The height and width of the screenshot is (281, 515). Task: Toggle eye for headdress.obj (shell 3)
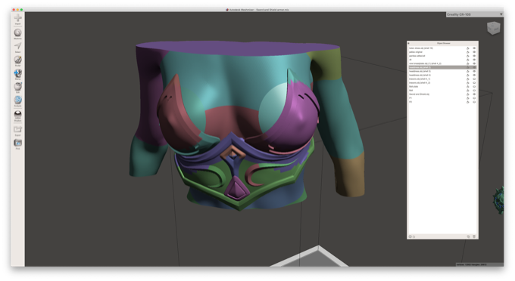click(474, 71)
